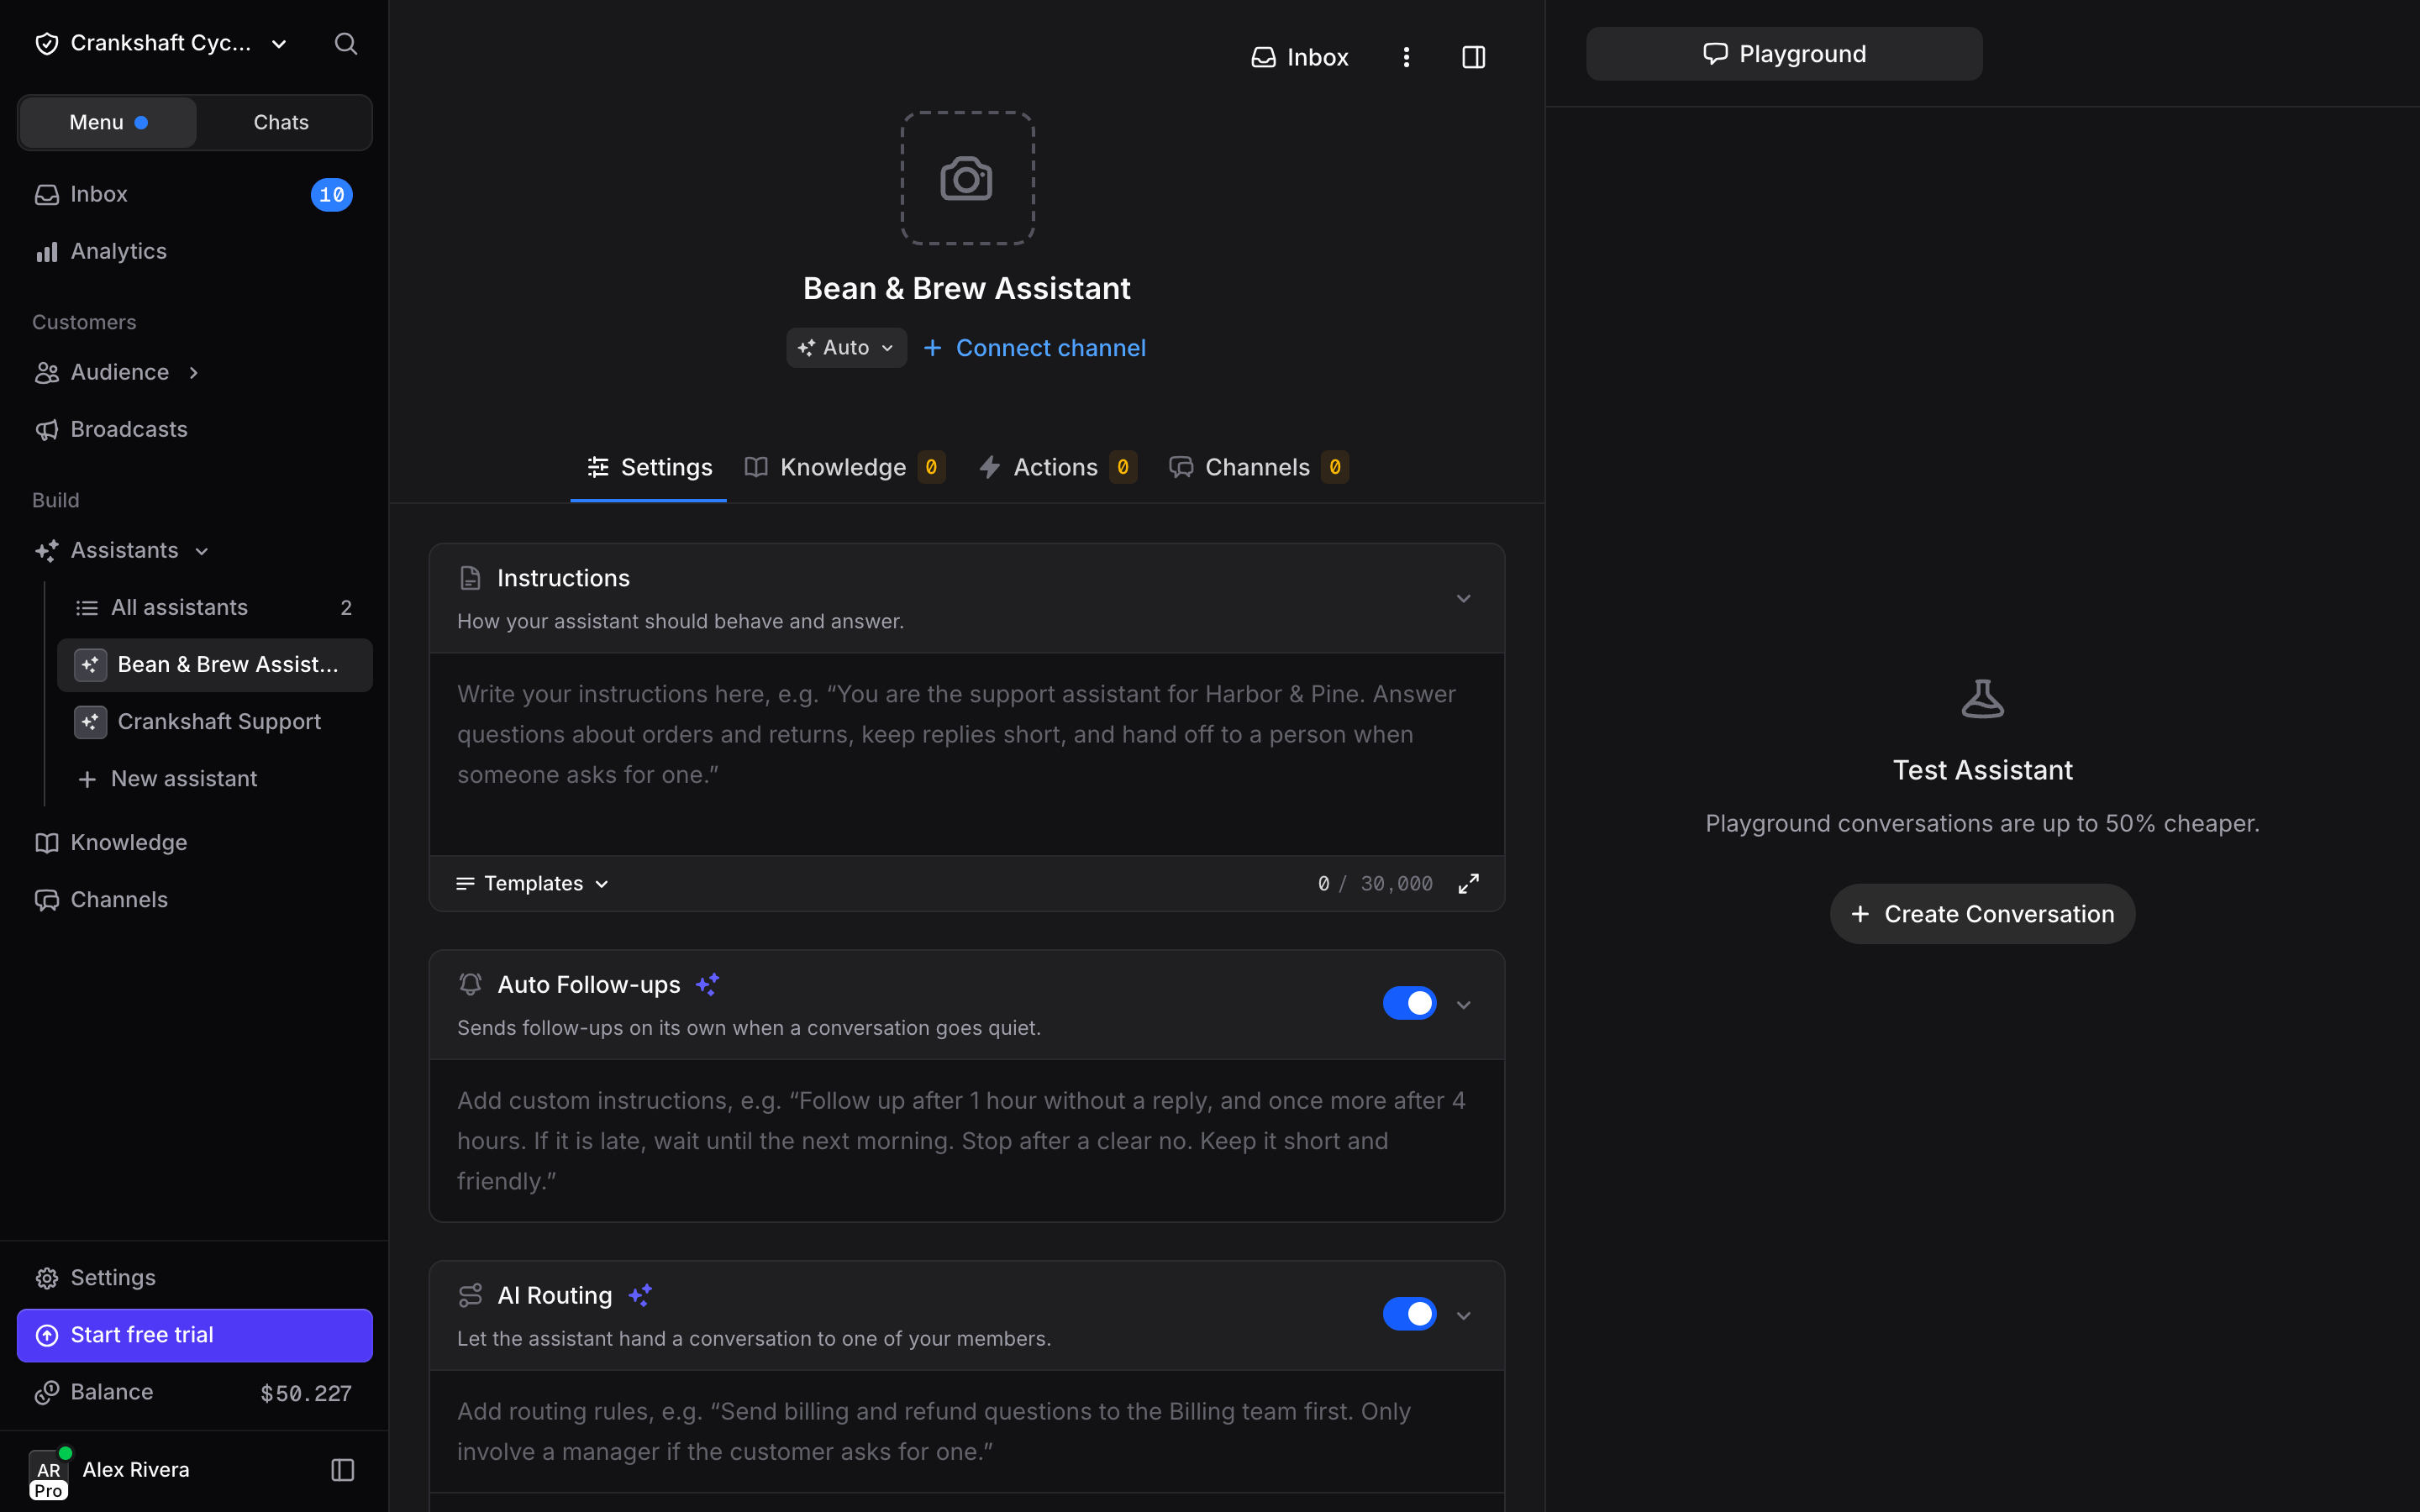Toggle the side panel layout icon near Inbox
This screenshot has height=1512, width=2420.
(x=1473, y=57)
